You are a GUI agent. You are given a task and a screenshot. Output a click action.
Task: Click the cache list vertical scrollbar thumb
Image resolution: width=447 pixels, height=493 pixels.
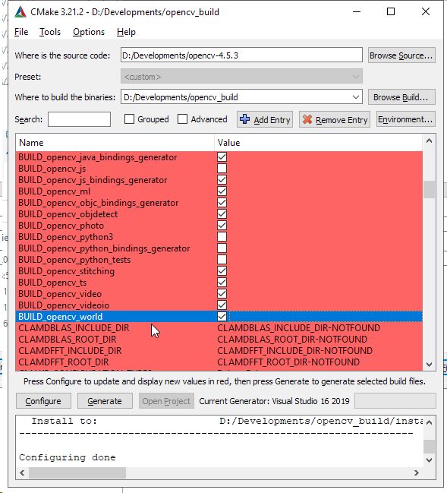(x=429, y=189)
